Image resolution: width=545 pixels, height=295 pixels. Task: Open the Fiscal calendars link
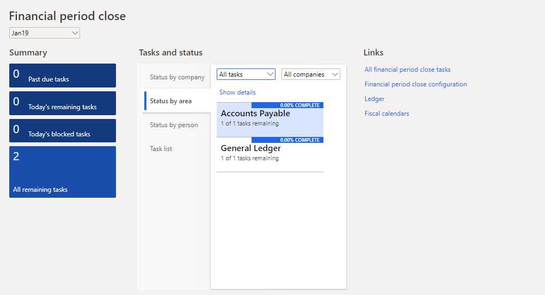click(387, 114)
